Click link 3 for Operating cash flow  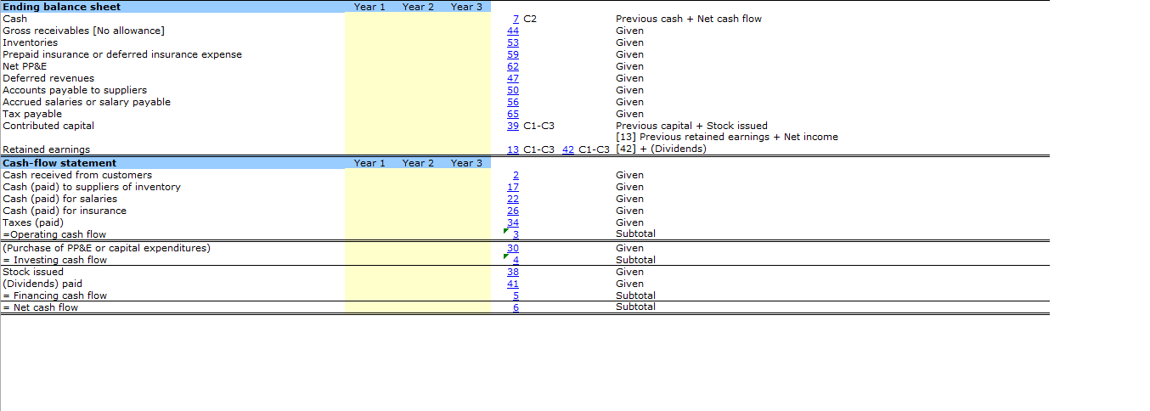(x=516, y=234)
